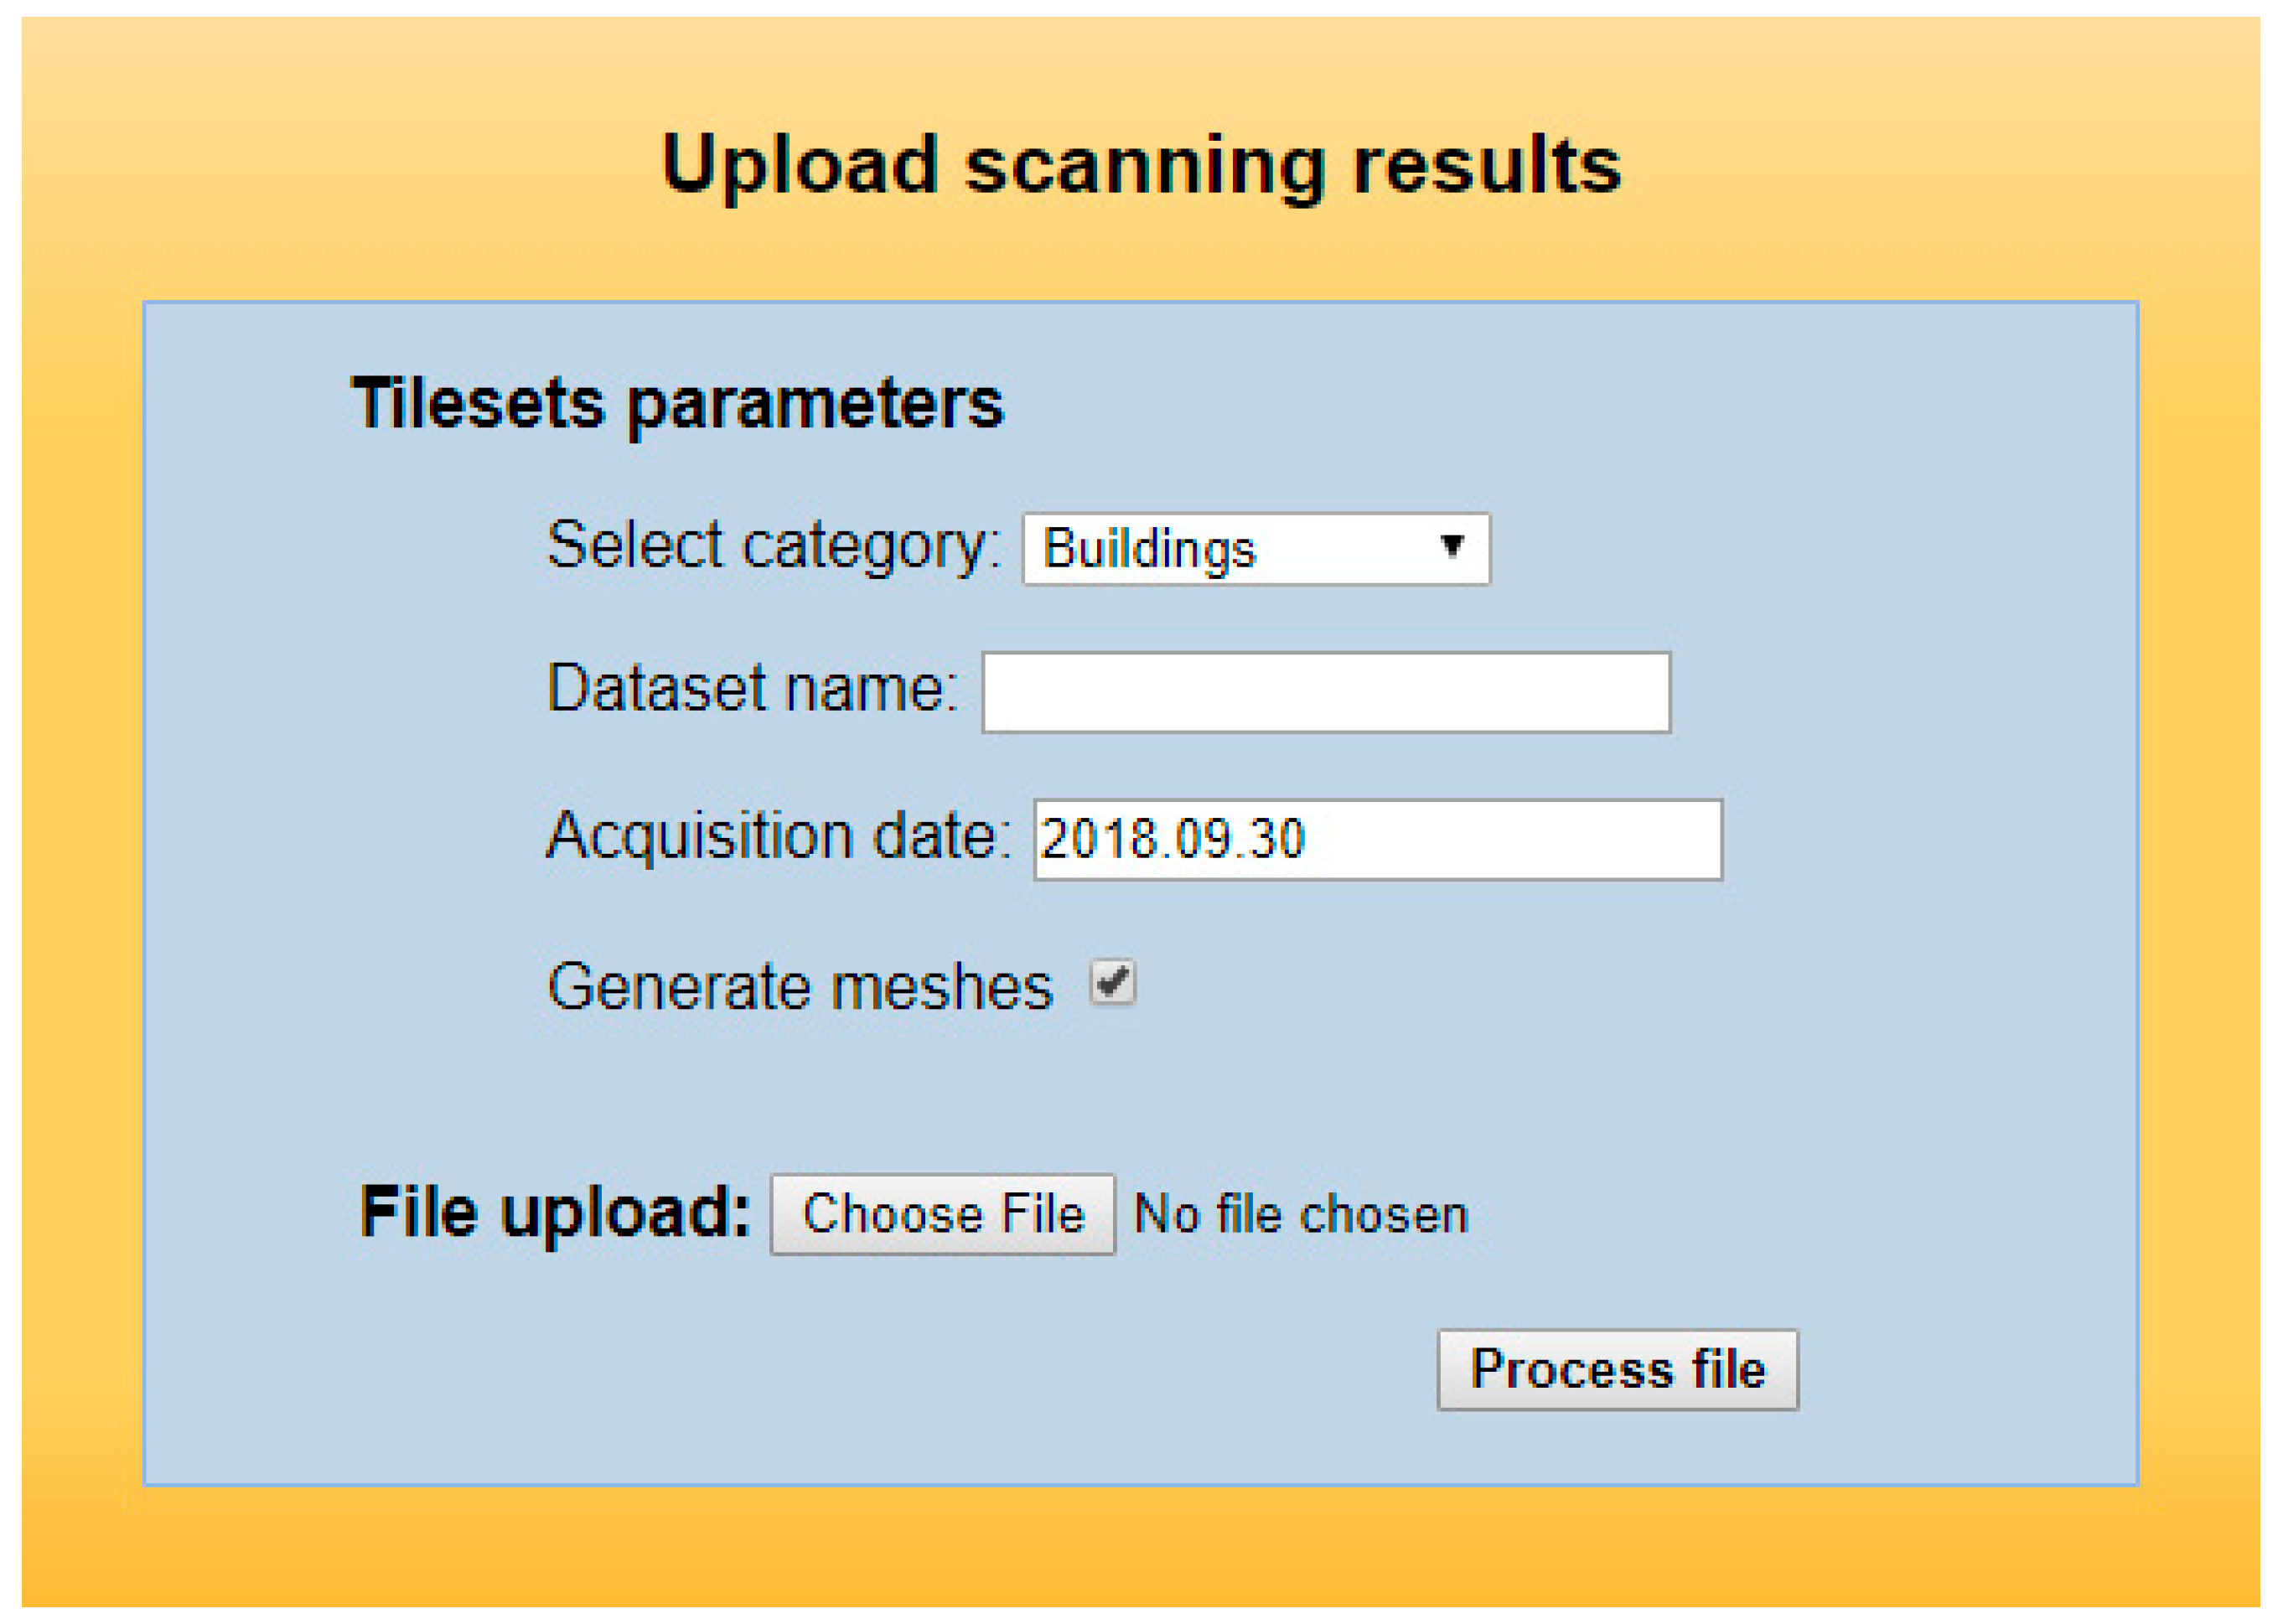Click the 2018.09.30 date value
2278x1624 pixels.
click(x=1172, y=838)
